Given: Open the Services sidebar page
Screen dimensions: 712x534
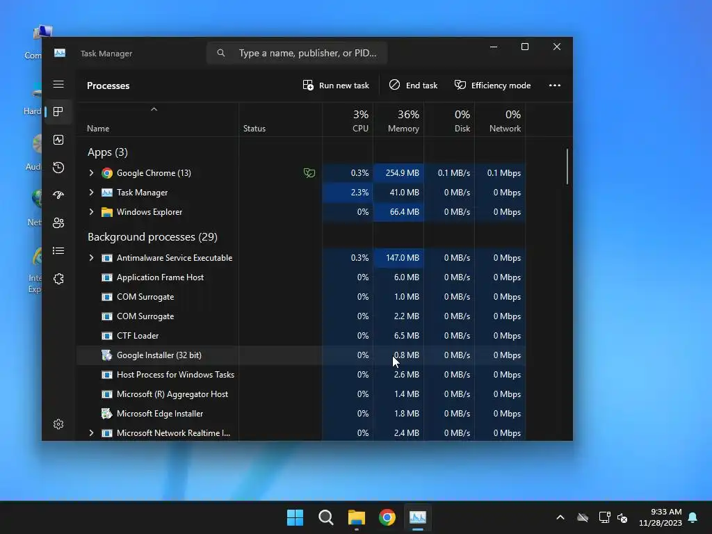Looking at the screenshot, I should point(58,279).
